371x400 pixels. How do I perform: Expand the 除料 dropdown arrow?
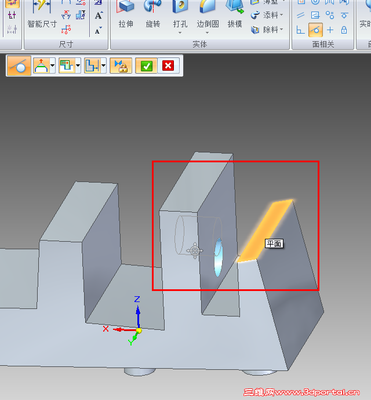point(282,30)
